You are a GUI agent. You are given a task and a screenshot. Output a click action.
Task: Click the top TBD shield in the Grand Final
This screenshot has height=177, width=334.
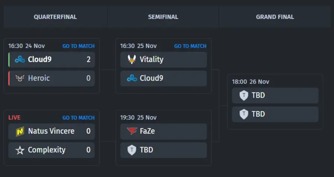[244, 95]
